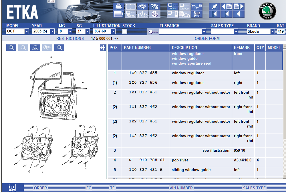Reset illustration zoom to 100%
The width and height of the screenshot is (286, 193).
(x=47, y=48)
